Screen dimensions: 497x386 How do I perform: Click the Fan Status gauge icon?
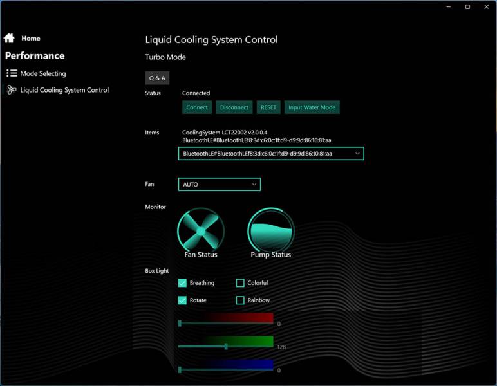pyautogui.click(x=201, y=231)
